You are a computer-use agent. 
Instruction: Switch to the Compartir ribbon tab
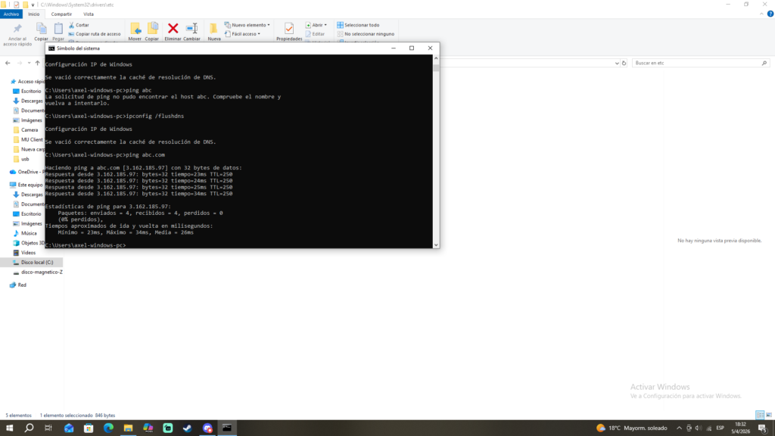[x=61, y=14]
